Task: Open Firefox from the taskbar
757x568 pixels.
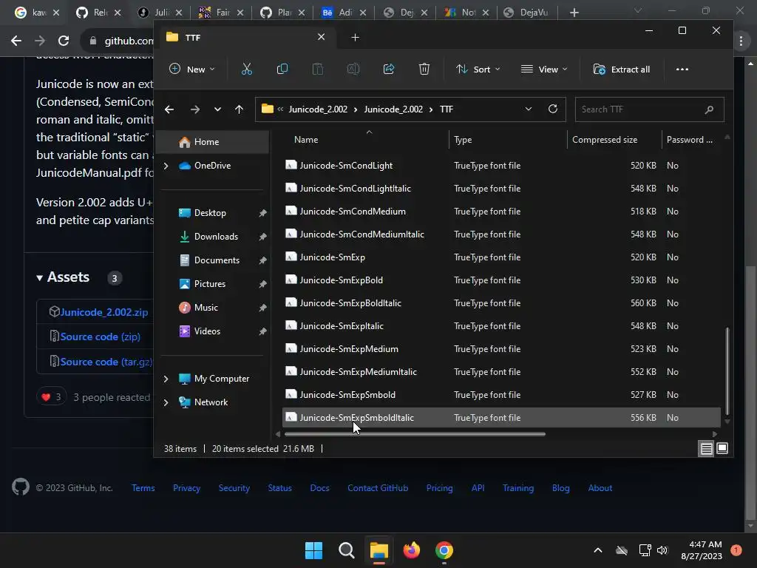Action: pyautogui.click(x=411, y=550)
